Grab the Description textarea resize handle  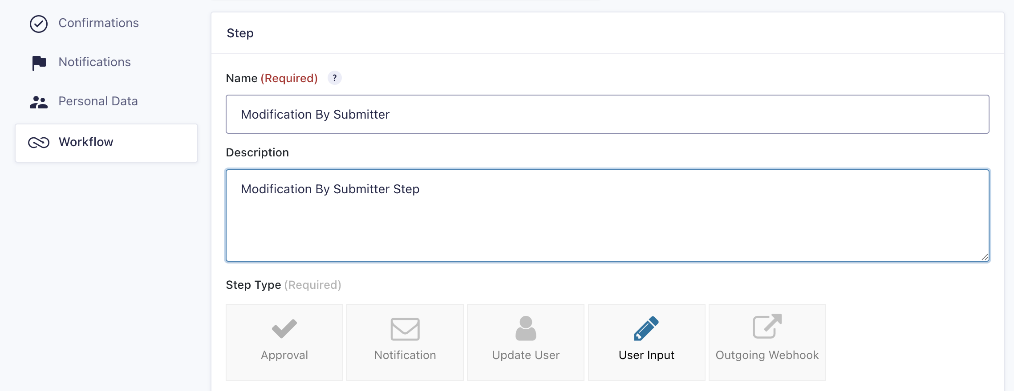pos(985,257)
